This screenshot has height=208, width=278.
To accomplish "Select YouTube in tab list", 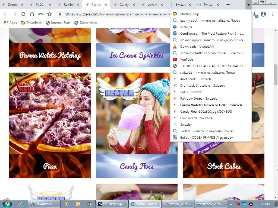I will (211, 59).
